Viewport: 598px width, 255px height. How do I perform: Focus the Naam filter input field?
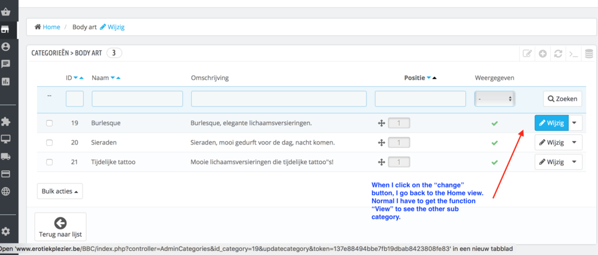[138, 99]
